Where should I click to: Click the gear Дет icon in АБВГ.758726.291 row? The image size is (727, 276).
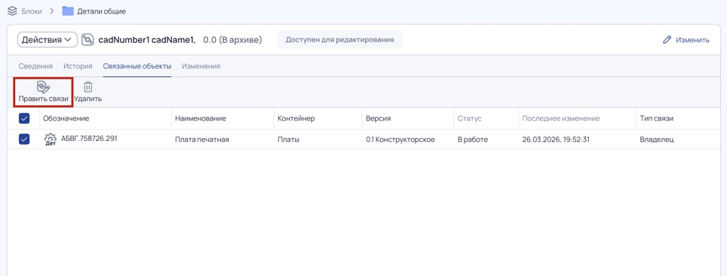click(50, 140)
